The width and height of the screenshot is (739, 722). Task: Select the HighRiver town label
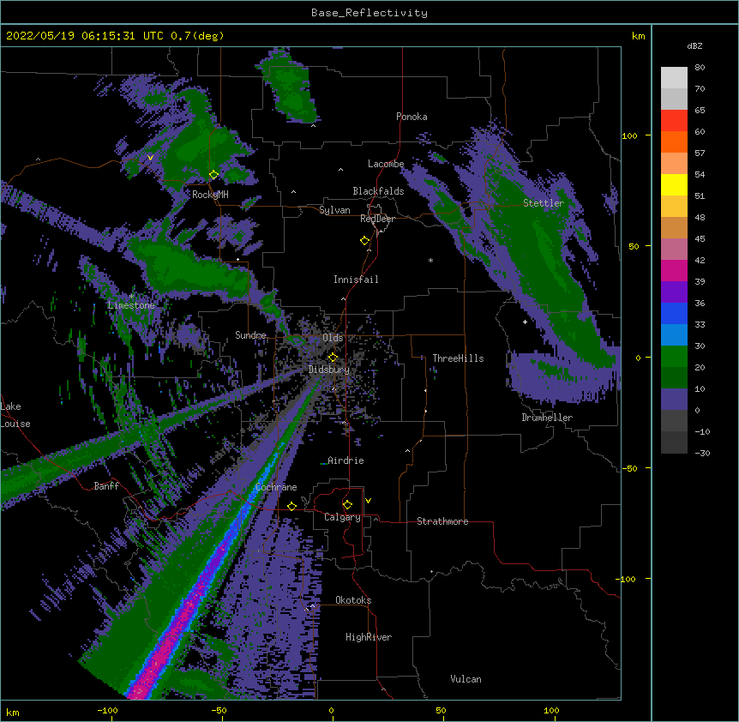[369, 637]
